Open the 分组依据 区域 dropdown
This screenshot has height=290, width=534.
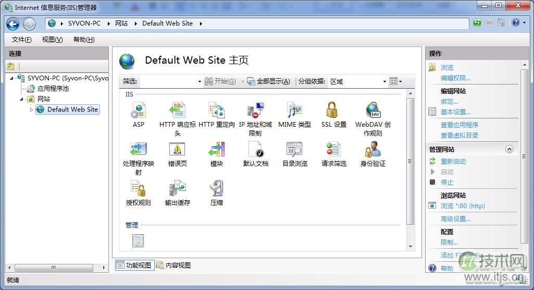384,81
